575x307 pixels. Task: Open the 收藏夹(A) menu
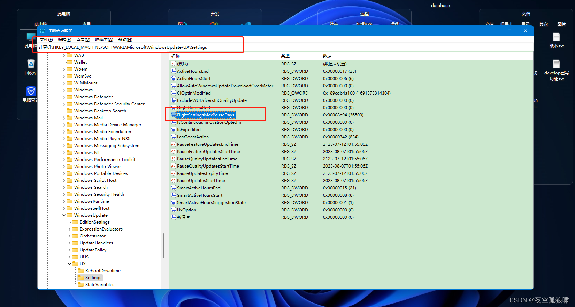click(x=104, y=40)
